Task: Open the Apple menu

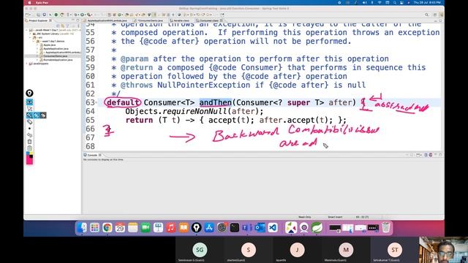Action: [29, 3]
